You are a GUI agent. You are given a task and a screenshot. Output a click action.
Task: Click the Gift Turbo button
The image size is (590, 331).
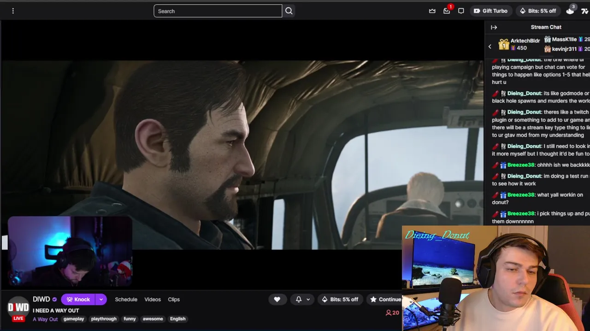[490, 11]
